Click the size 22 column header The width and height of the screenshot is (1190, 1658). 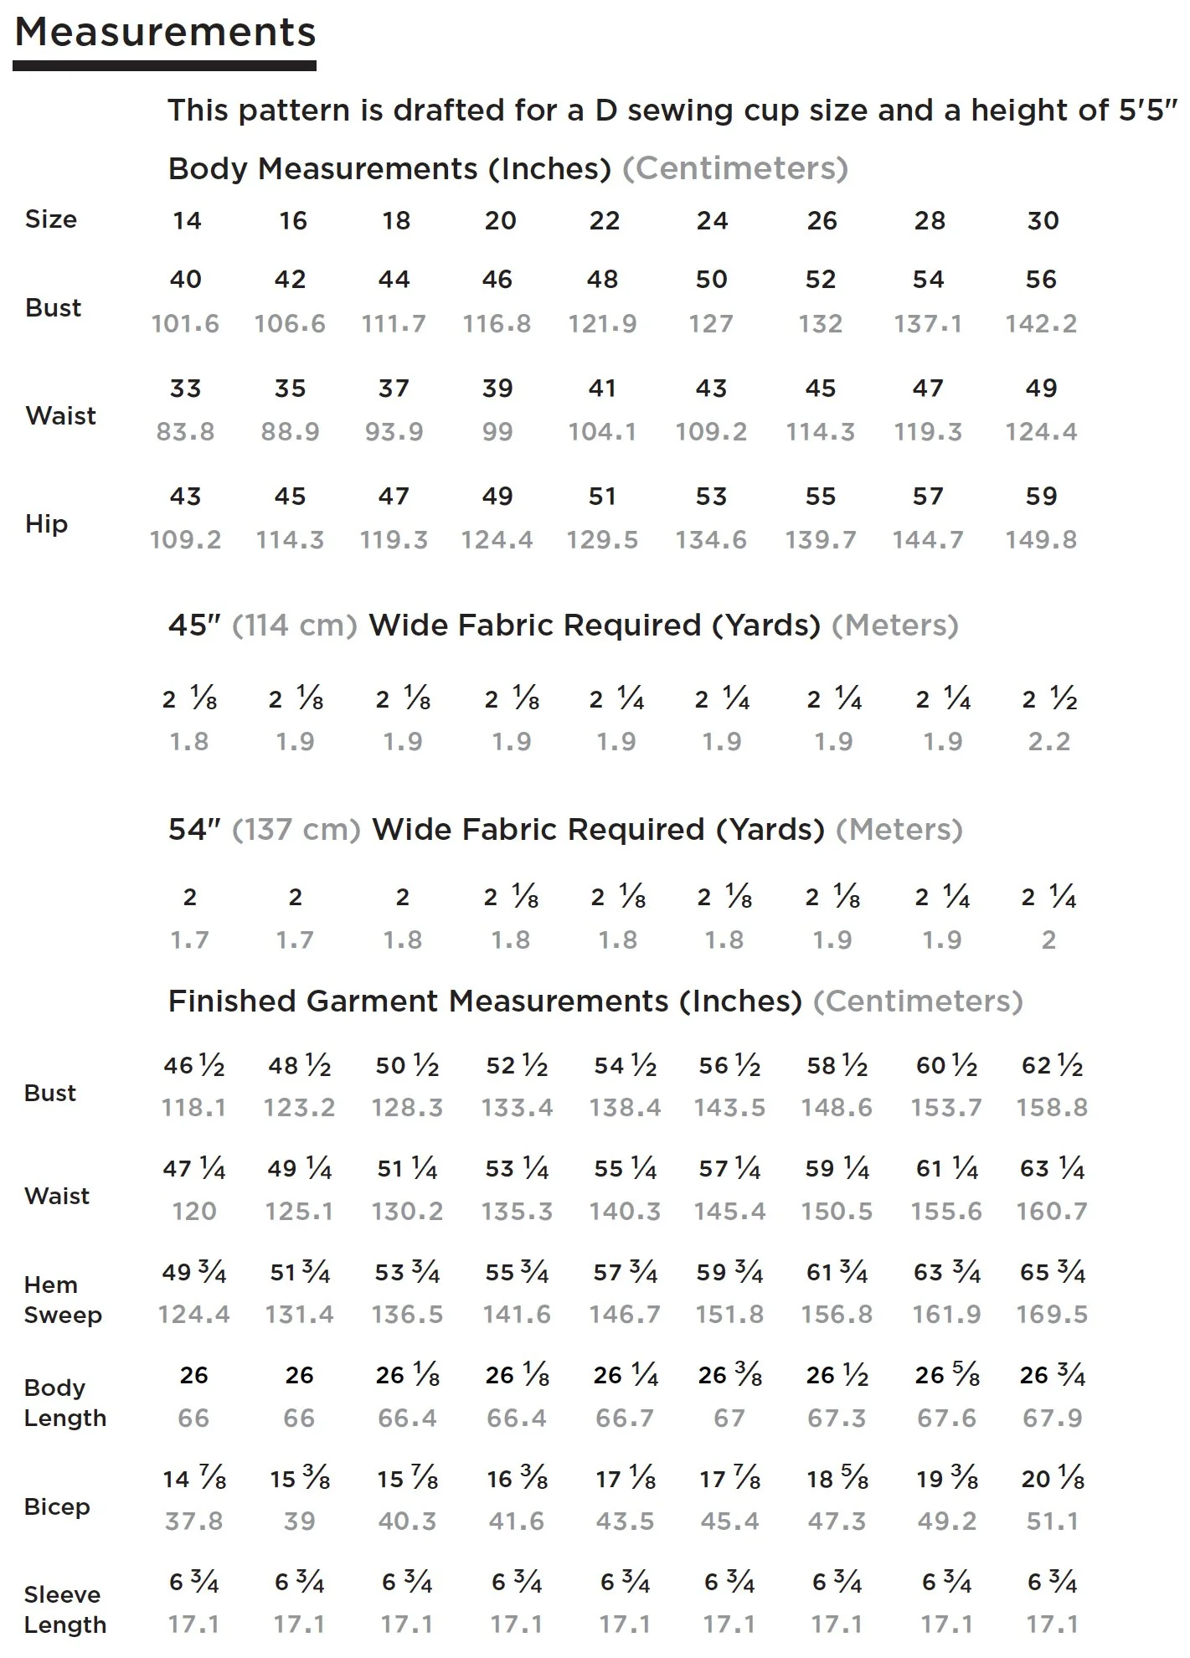click(x=604, y=220)
